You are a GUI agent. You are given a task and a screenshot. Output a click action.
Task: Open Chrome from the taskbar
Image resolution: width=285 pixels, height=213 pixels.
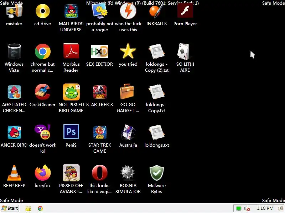pos(40,208)
